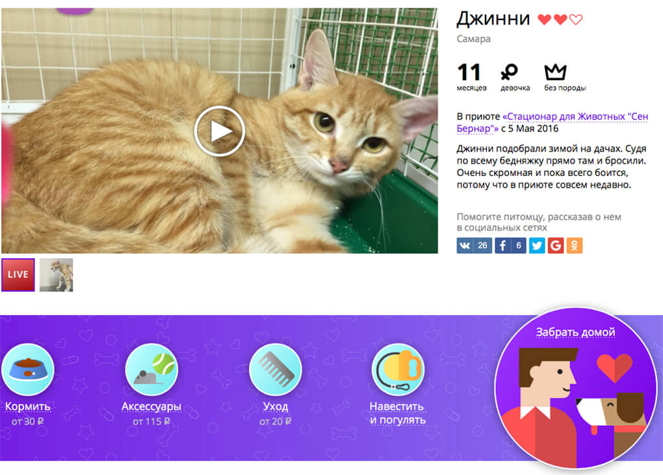Open the standing kitten photo thumbnail

(56, 274)
